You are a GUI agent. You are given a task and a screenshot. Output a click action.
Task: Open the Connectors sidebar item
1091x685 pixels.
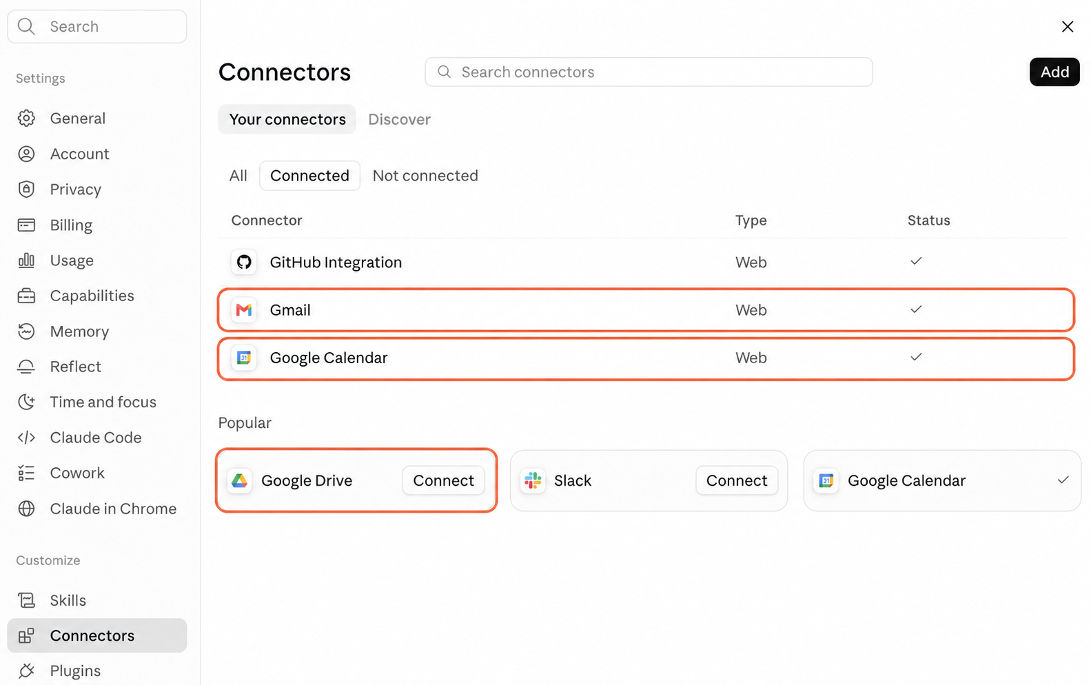97,635
